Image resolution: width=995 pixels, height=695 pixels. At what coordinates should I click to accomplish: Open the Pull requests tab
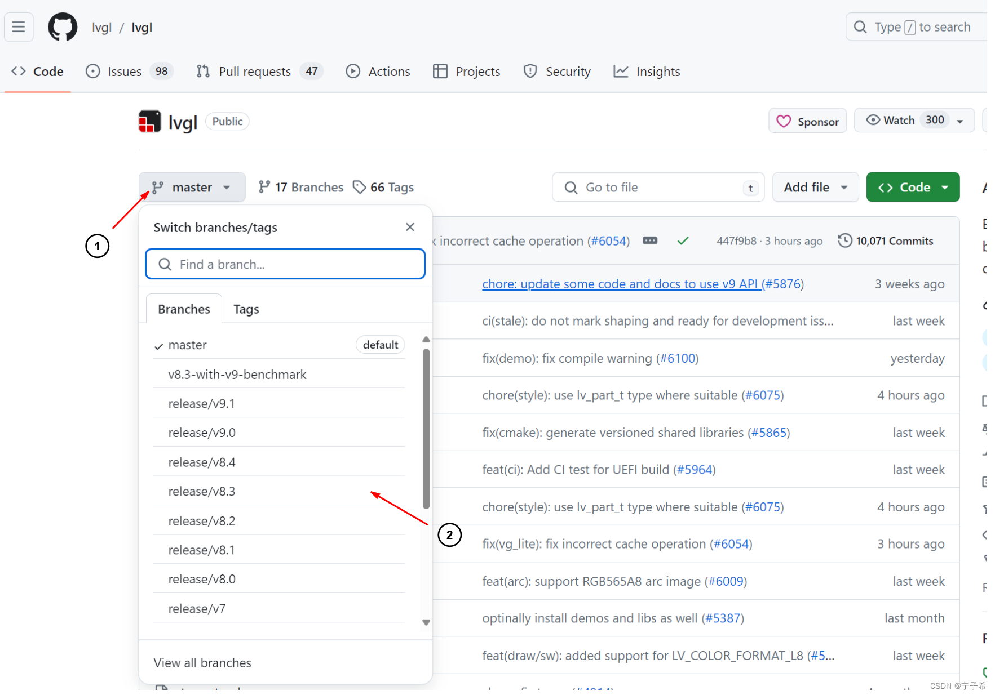pos(259,72)
